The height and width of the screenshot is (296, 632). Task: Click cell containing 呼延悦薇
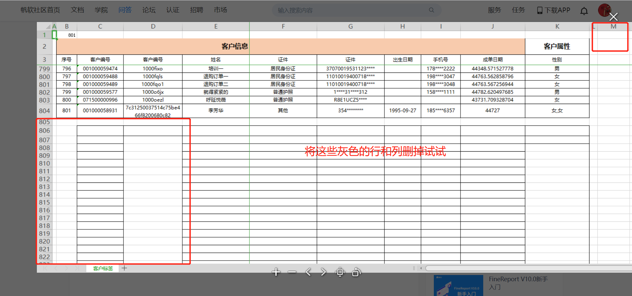pos(216,100)
